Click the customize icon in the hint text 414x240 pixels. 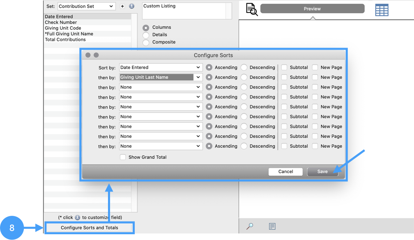tap(77, 217)
